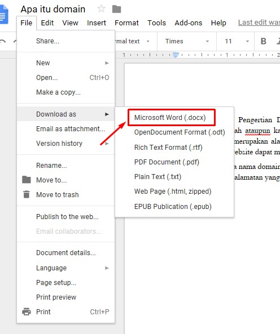Select Make a copy...
The height and width of the screenshot is (334, 280).
(65, 92)
